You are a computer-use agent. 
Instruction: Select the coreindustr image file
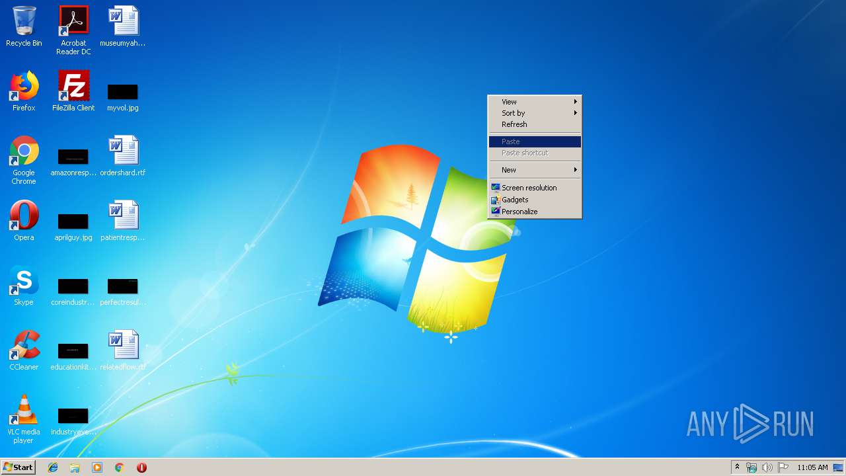pos(73,292)
